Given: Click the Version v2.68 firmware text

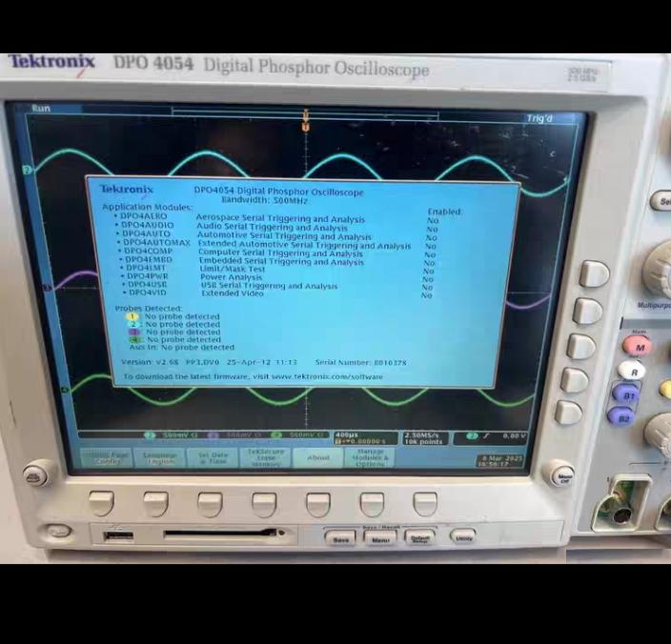Looking at the screenshot, I should pyautogui.click(x=150, y=362).
